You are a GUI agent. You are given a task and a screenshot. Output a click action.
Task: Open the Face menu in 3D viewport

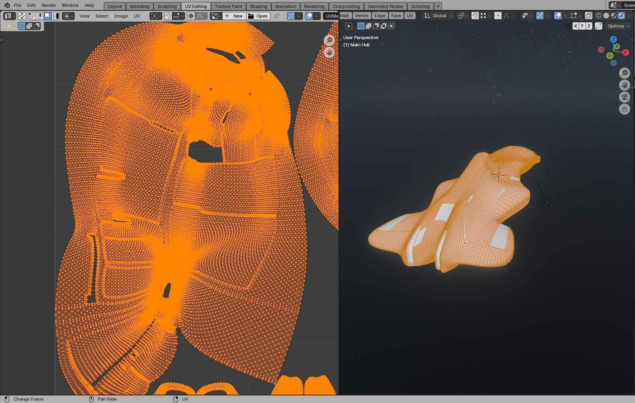(x=396, y=16)
